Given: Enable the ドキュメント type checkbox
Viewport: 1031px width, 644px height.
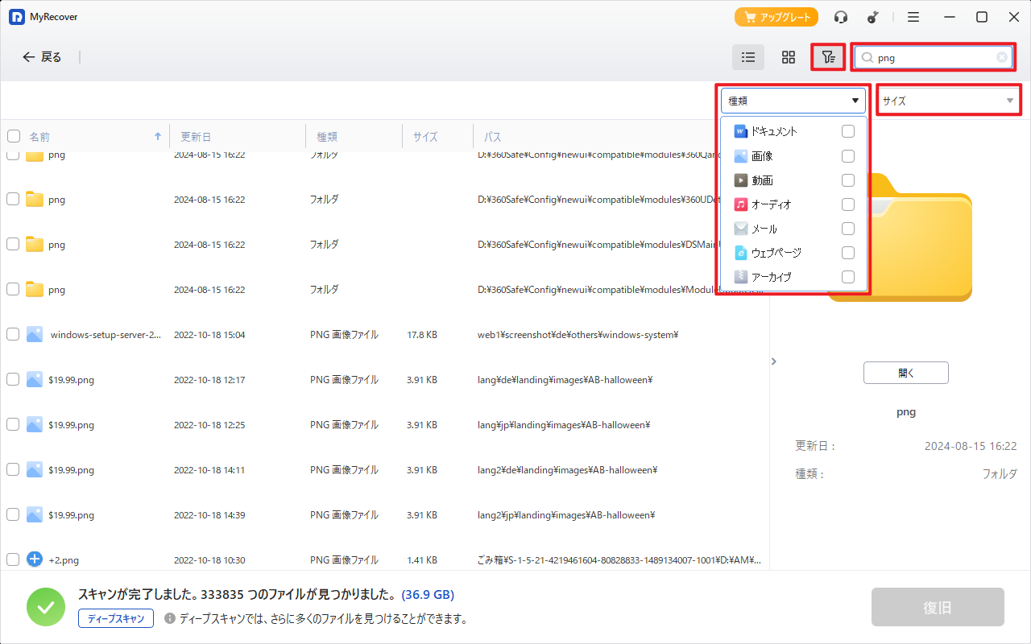Looking at the screenshot, I should point(847,131).
